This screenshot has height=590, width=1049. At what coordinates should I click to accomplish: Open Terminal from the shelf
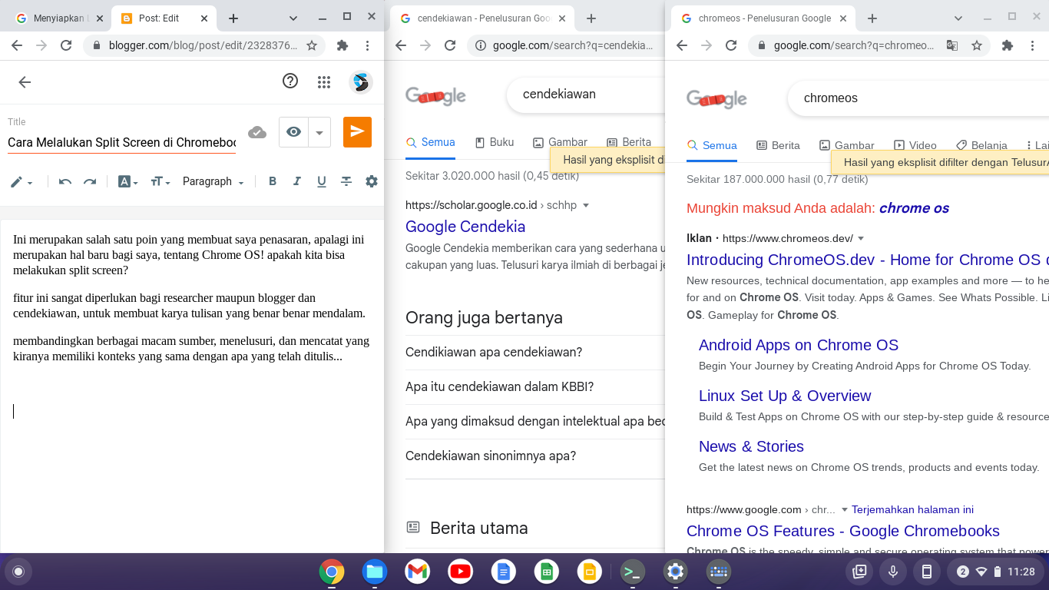(633, 572)
